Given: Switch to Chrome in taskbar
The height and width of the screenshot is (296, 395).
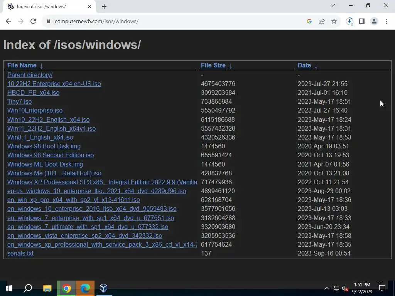Looking at the screenshot, I should coord(66,288).
